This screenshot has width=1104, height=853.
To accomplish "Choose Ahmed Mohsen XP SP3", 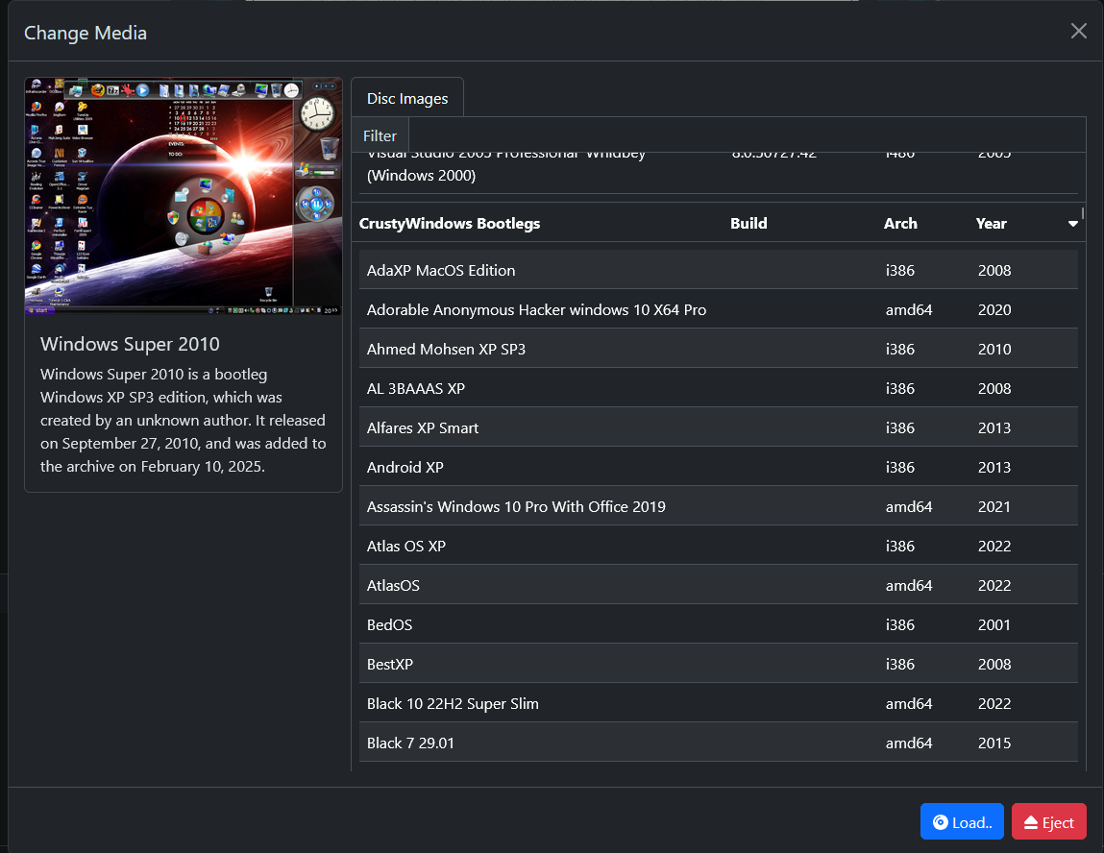I will [x=718, y=349].
